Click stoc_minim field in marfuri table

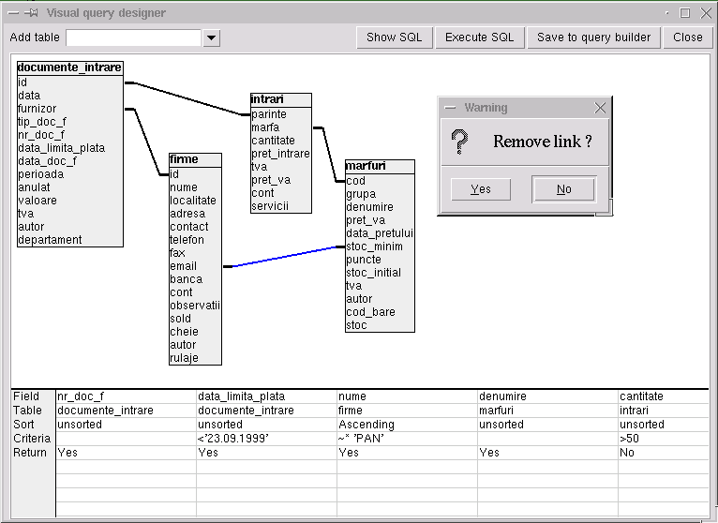[375, 247]
